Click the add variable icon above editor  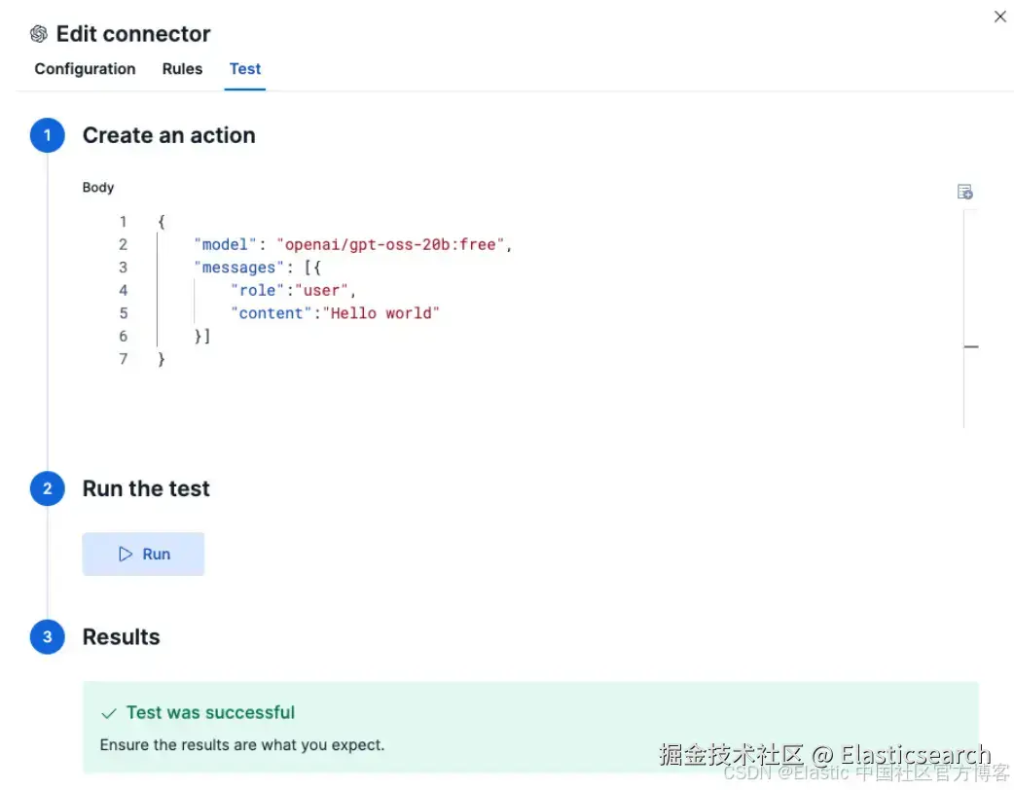[x=964, y=192]
